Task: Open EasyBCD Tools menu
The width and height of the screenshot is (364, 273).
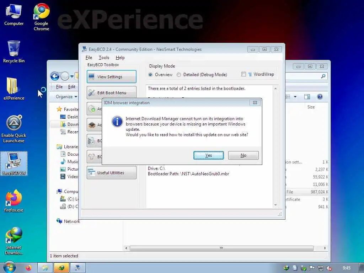Action: [x=104, y=57]
